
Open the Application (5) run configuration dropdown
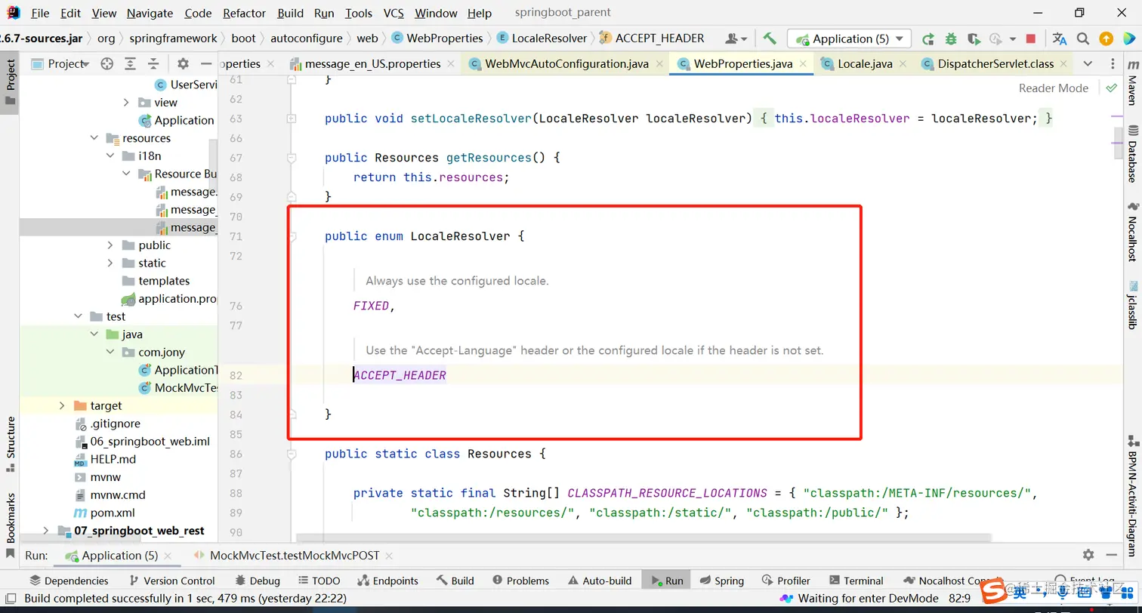pos(849,39)
